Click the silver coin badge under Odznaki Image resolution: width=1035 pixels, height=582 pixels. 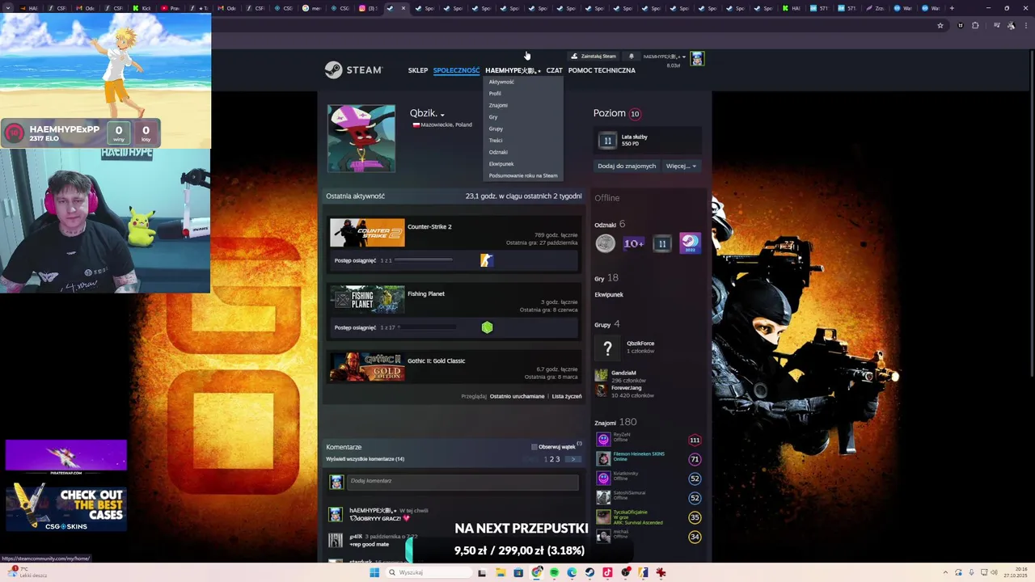click(606, 243)
